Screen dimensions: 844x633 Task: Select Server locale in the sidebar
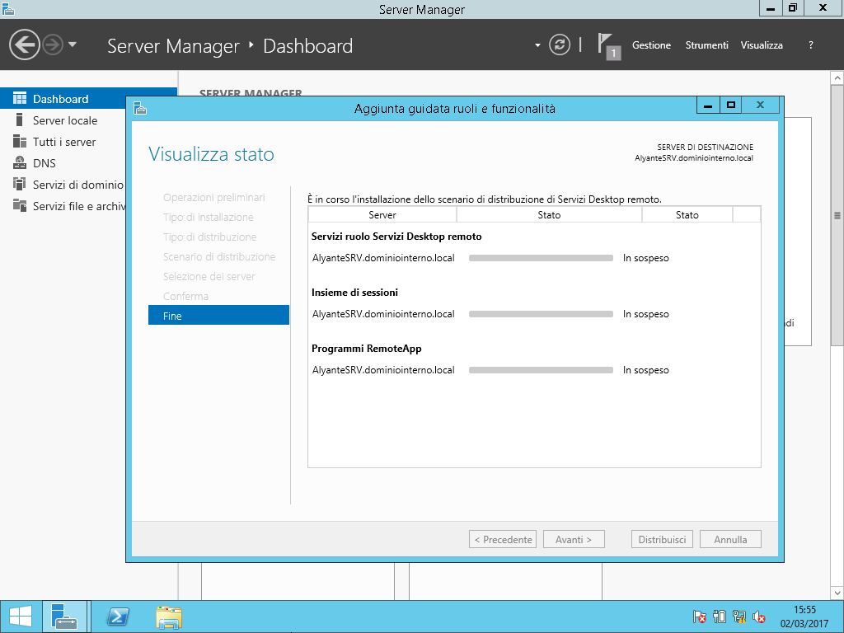[65, 120]
